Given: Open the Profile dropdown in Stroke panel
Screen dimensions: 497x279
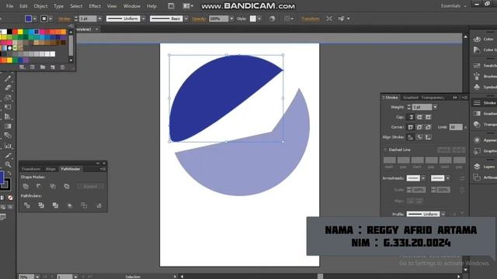Looking at the screenshot, I should pyautogui.click(x=443, y=214).
